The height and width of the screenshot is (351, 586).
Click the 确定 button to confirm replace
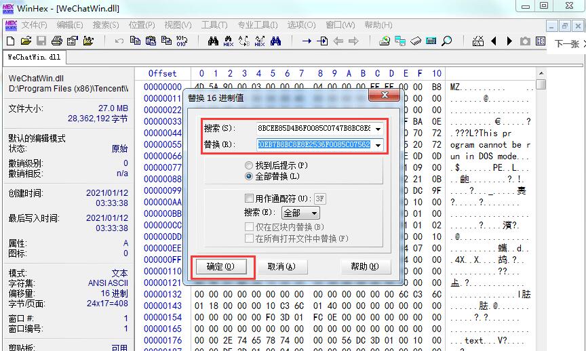click(x=220, y=266)
